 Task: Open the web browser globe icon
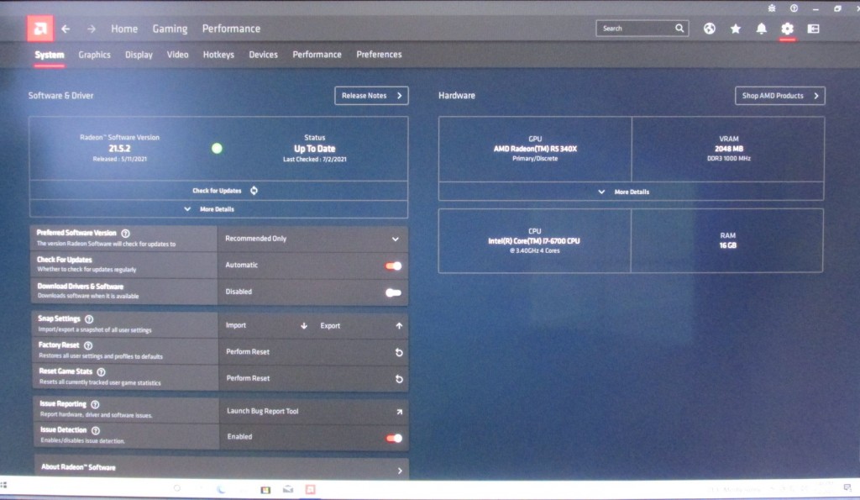point(709,29)
